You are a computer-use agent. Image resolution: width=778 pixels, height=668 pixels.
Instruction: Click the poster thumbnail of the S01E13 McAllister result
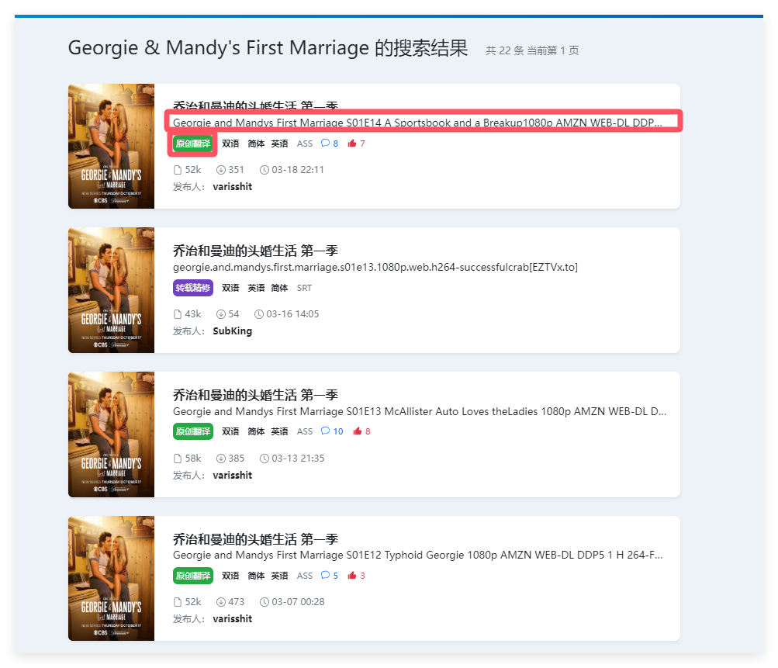[111, 434]
